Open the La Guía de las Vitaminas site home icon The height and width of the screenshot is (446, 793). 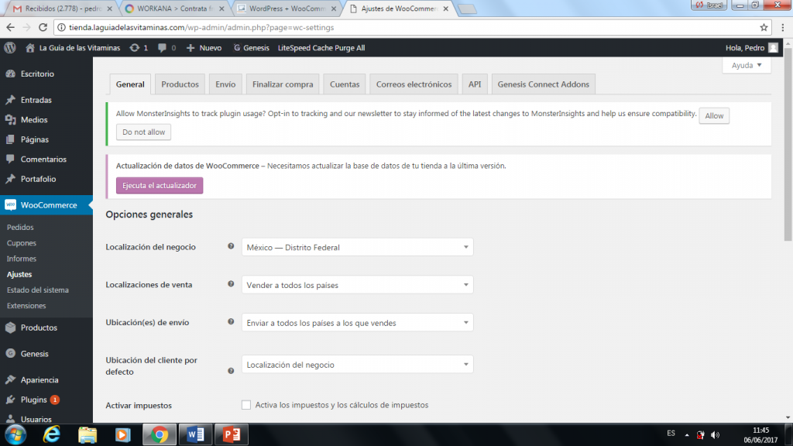coord(30,47)
